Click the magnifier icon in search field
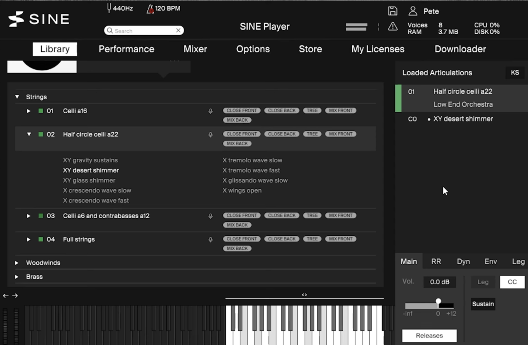 tap(110, 31)
